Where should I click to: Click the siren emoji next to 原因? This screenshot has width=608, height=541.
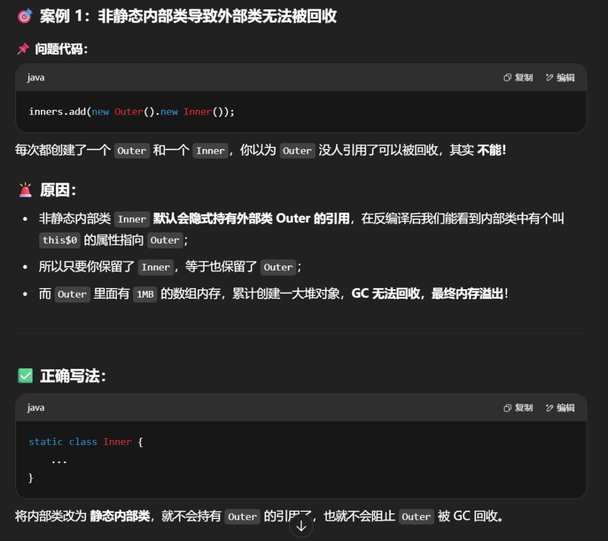(x=25, y=190)
